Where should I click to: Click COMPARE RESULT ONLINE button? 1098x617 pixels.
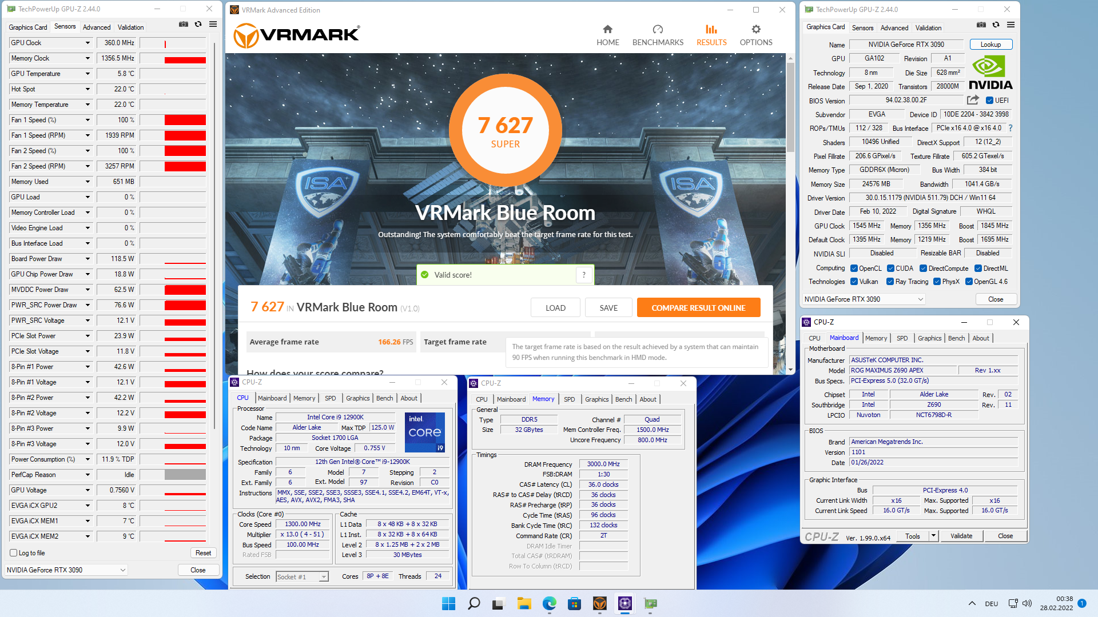point(698,308)
